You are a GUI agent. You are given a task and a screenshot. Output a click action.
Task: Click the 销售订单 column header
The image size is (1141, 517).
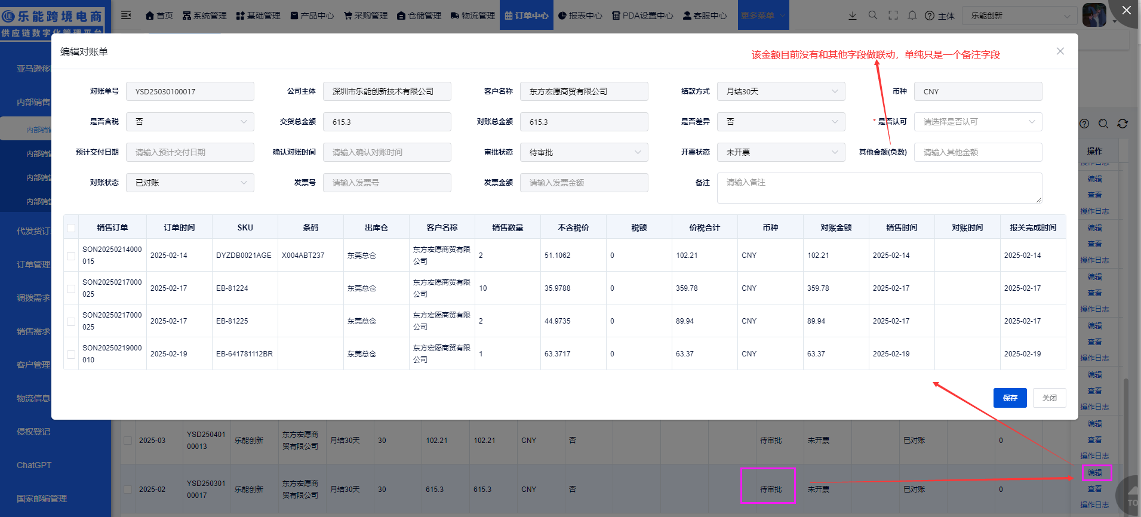(x=112, y=227)
